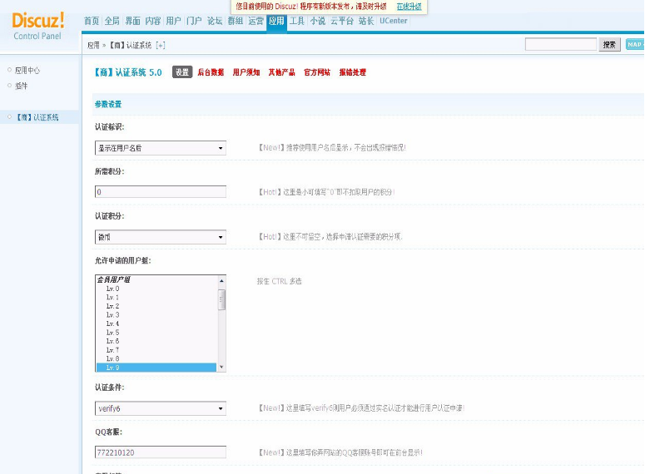Click the 在线升级 upgrade link
Viewport: 650px width, 474px height.
[x=409, y=6]
